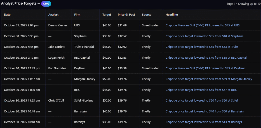Click the Price @ Post column header

(126, 15)
